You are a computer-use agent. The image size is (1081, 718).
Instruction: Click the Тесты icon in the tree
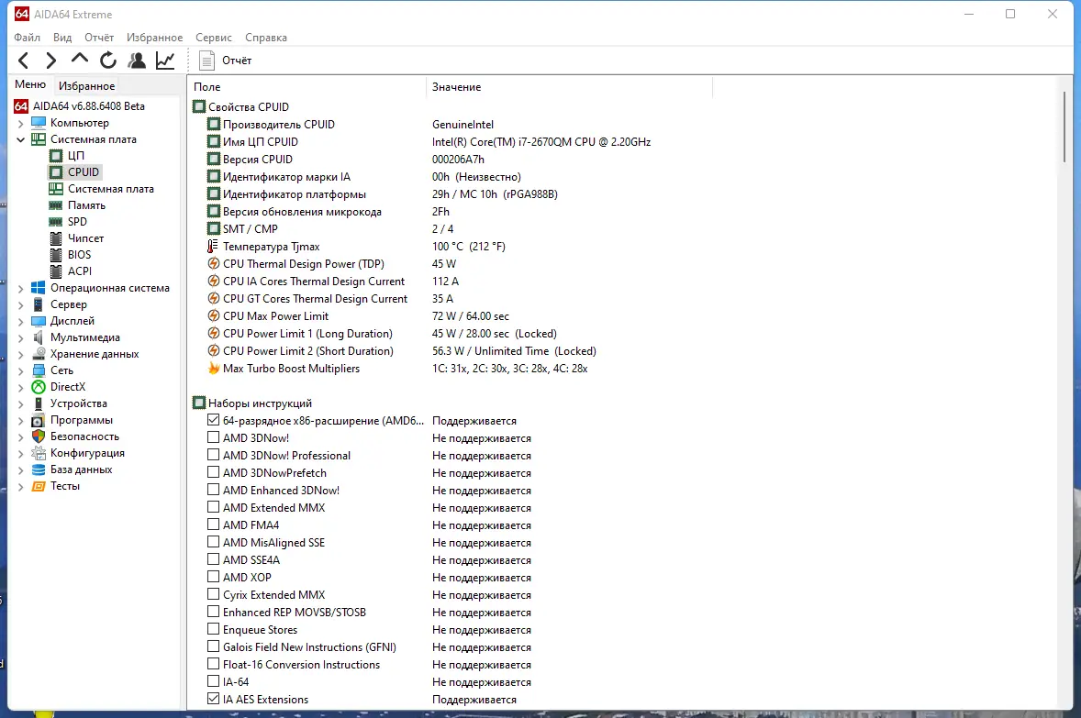point(39,487)
